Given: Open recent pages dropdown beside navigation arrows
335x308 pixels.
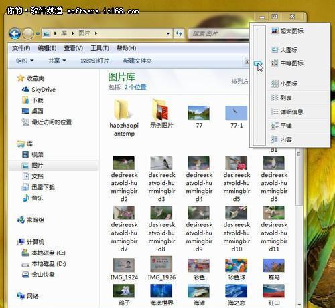Looking at the screenshot, I should tap(38, 34).
